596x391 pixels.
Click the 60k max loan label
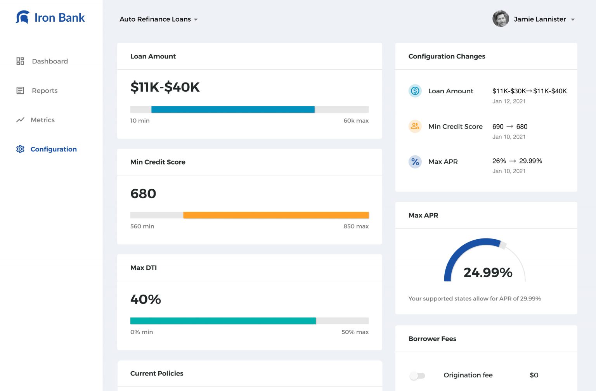356,121
